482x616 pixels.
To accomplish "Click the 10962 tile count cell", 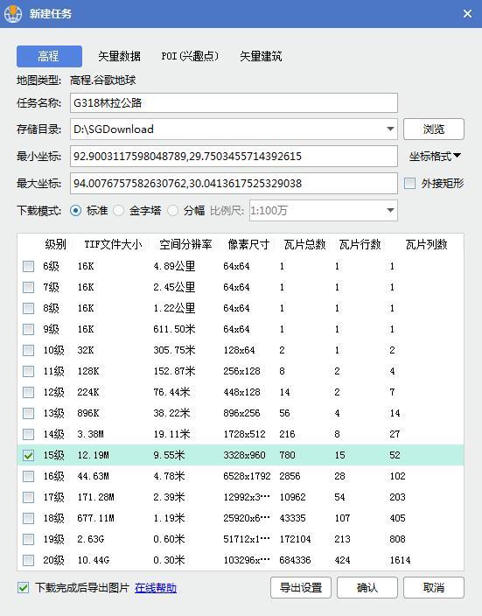I will pyautogui.click(x=292, y=497).
